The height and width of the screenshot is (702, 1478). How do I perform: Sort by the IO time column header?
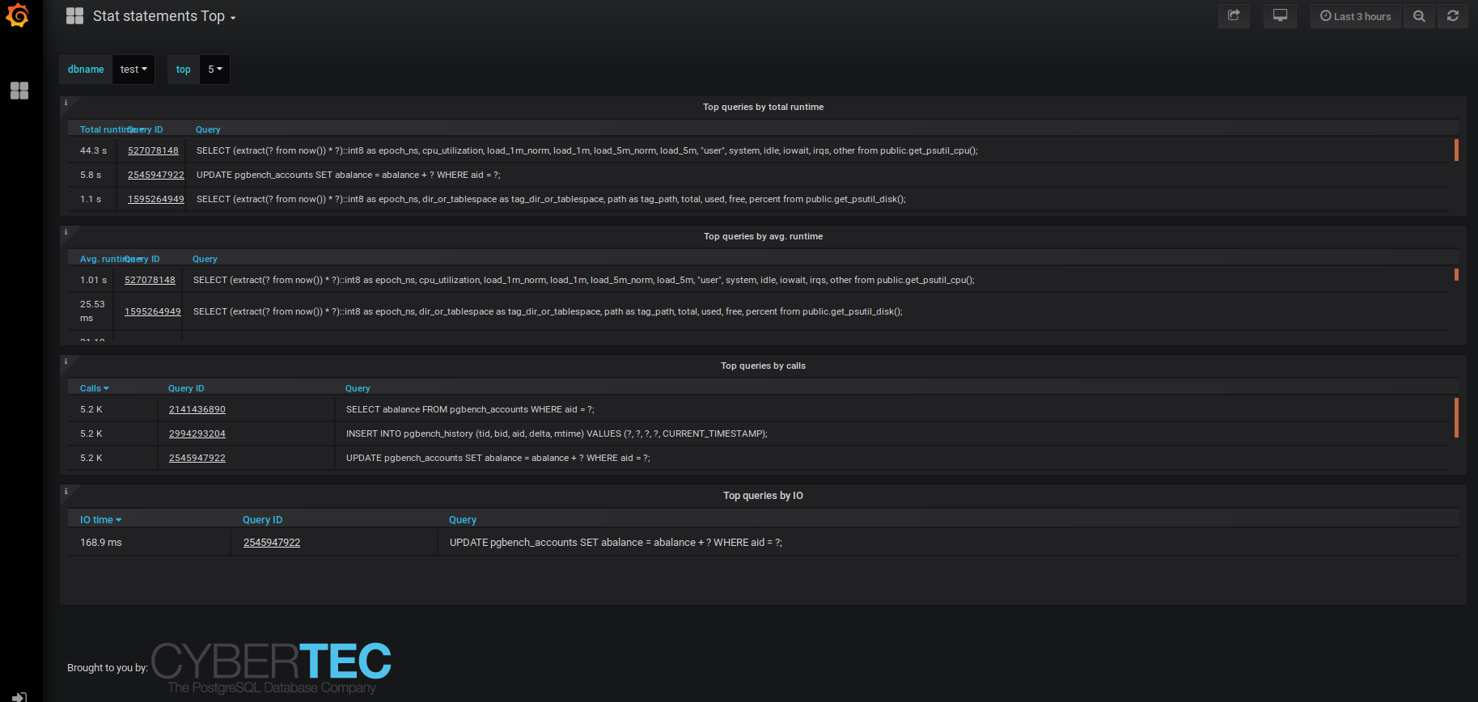point(100,520)
